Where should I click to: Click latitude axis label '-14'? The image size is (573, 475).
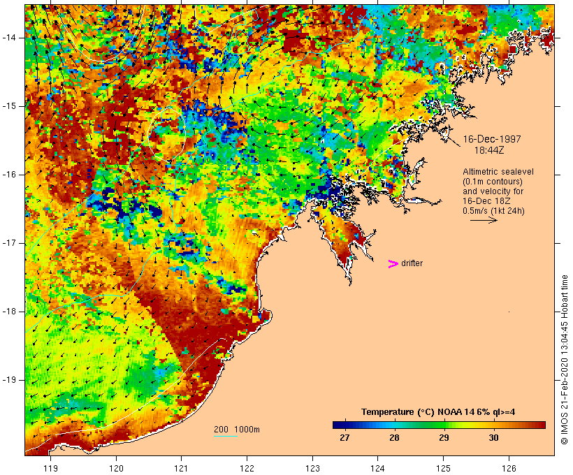(x=9, y=38)
